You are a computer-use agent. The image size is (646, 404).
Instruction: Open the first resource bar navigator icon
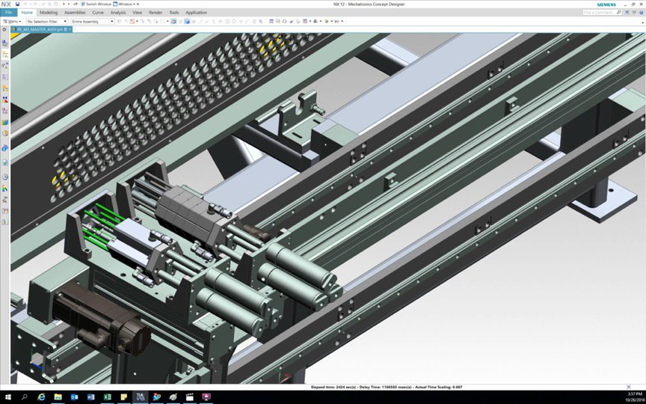5,43
